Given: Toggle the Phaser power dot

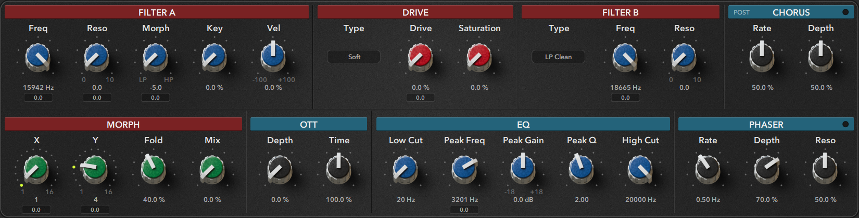Looking at the screenshot, I should [x=845, y=124].
